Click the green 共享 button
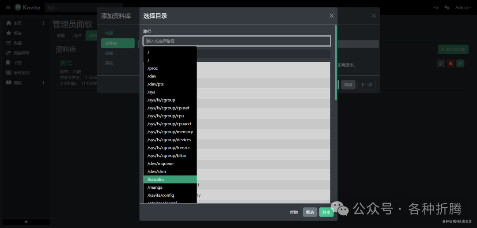Image resolution: width=477 pixels, height=228 pixels. tap(326, 212)
